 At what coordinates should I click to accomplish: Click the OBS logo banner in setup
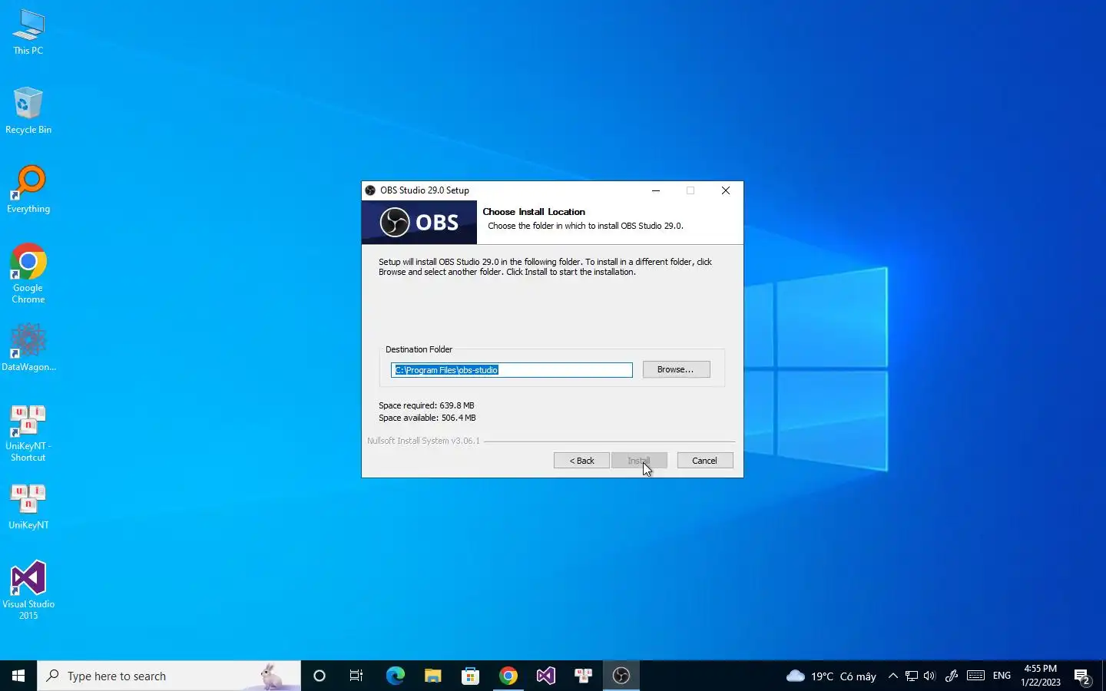[419, 223]
